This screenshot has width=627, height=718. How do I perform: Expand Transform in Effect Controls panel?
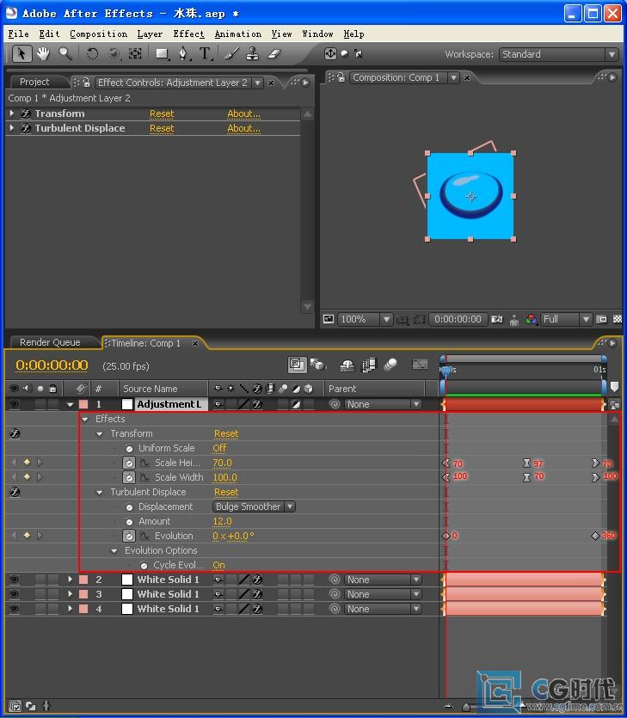pos(12,114)
